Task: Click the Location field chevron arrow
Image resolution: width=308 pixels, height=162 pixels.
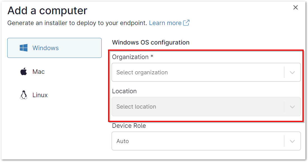Action: (x=292, y=107)
